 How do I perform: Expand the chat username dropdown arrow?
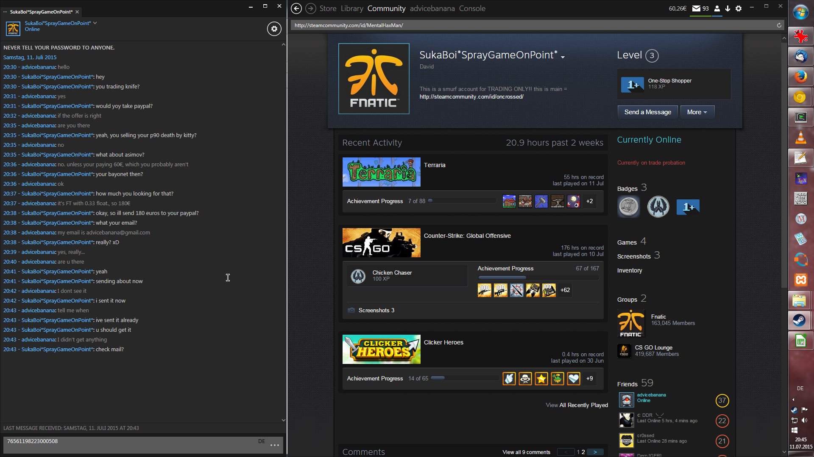(x=95, y=23)
